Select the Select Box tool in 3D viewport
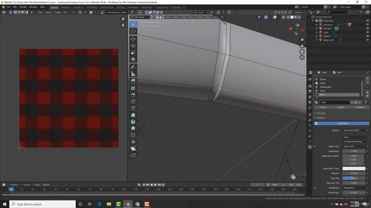Viewport: 371px width, 208px height. pos(133,24)
